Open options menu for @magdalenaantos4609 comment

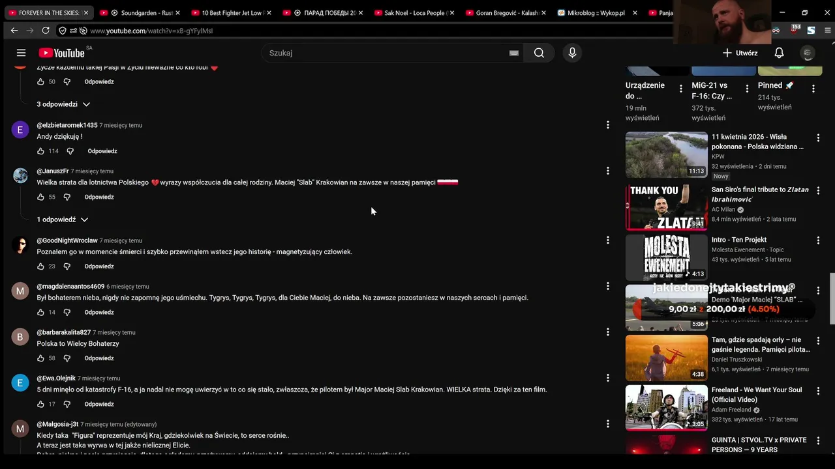coord(607,286)
